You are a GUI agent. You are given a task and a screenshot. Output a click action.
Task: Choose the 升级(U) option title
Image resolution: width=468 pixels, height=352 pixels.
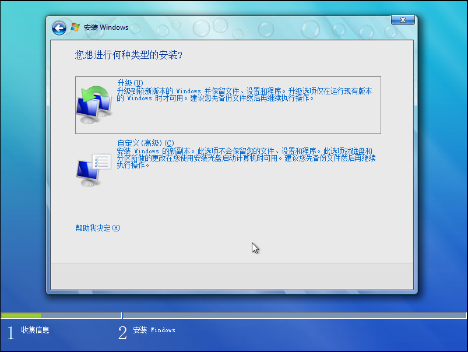coord(130,83)
